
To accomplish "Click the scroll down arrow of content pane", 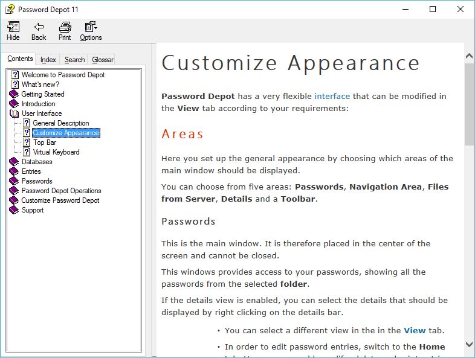I will click(x=469, y=344).
